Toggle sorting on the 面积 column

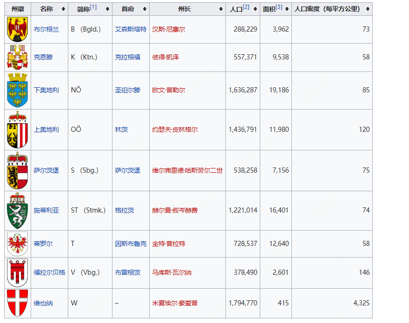click(287, 9)
